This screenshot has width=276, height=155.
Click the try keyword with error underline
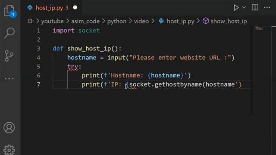coord(73,67)
